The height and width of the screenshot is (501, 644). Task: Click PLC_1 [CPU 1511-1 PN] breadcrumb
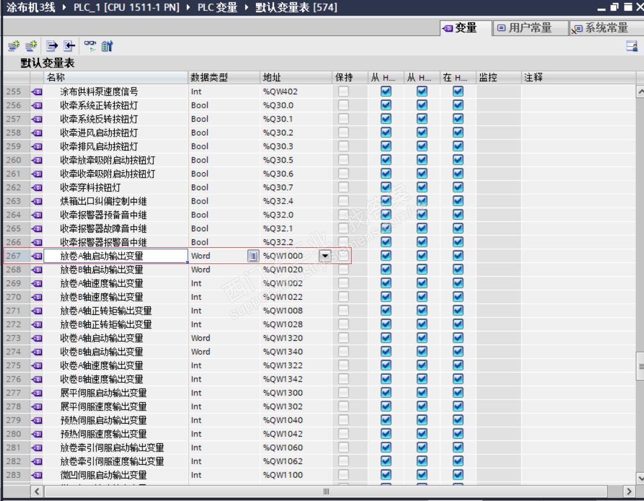point(126,7)
